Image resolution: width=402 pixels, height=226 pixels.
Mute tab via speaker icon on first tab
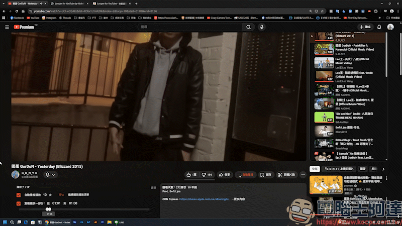point(41,4)
